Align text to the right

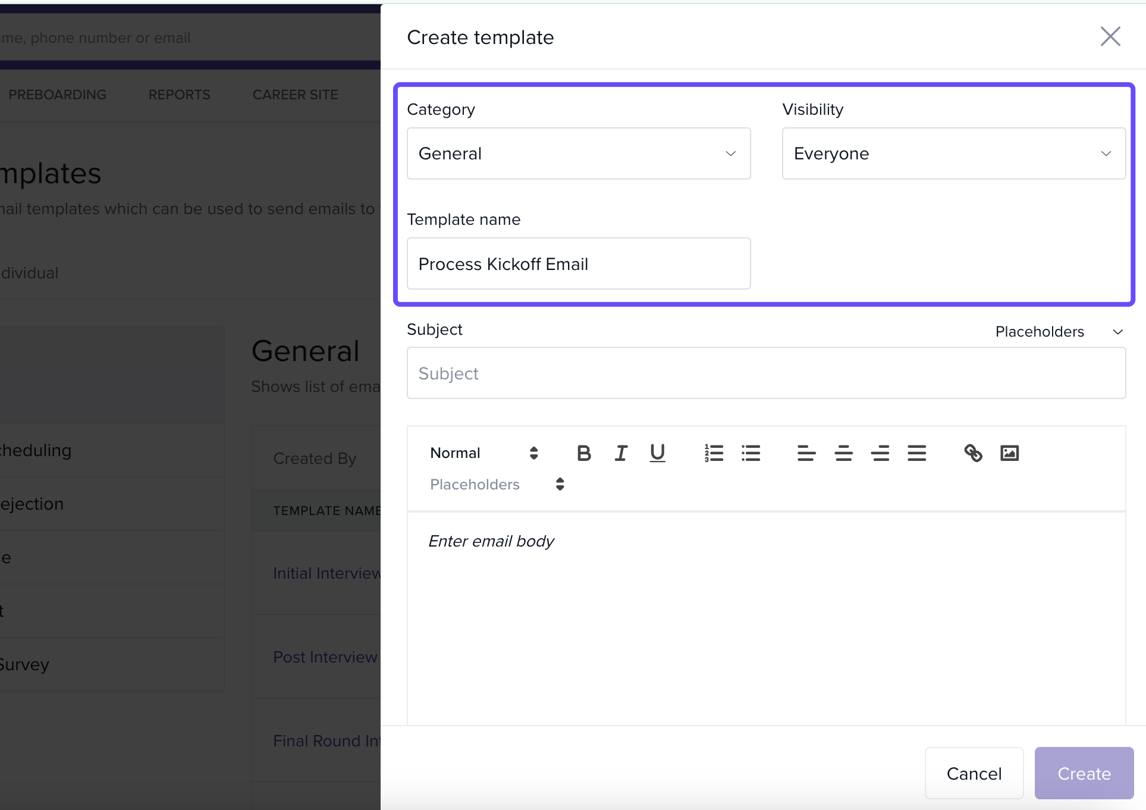[x=880, y=453]
